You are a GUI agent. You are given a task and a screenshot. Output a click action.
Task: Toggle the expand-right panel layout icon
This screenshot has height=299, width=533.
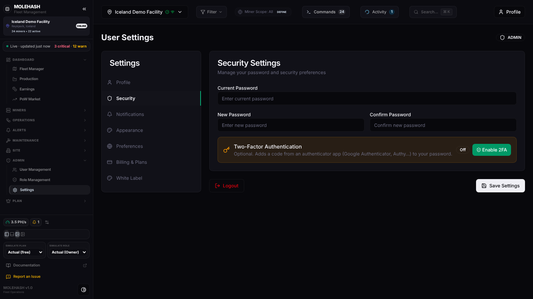tap(17, 234)
